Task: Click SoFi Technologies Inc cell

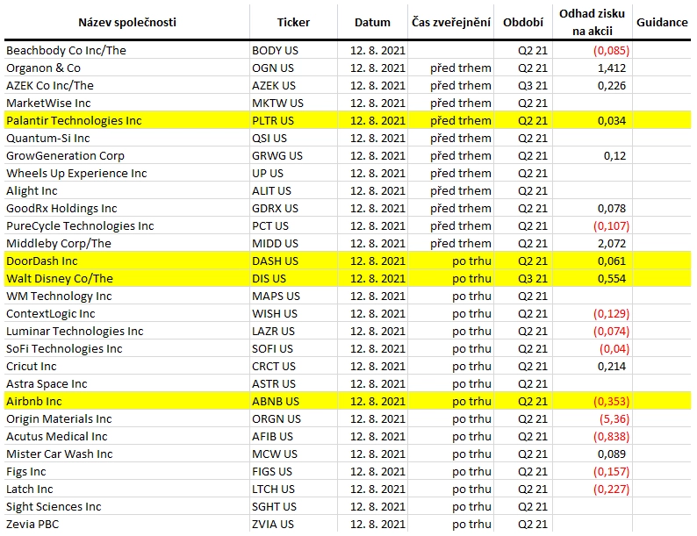Action: click(126, 348)
